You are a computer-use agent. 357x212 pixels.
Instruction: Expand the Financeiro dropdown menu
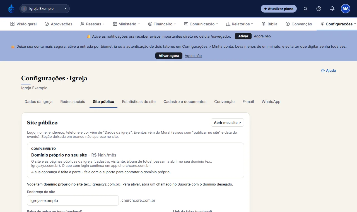(162, 24)
